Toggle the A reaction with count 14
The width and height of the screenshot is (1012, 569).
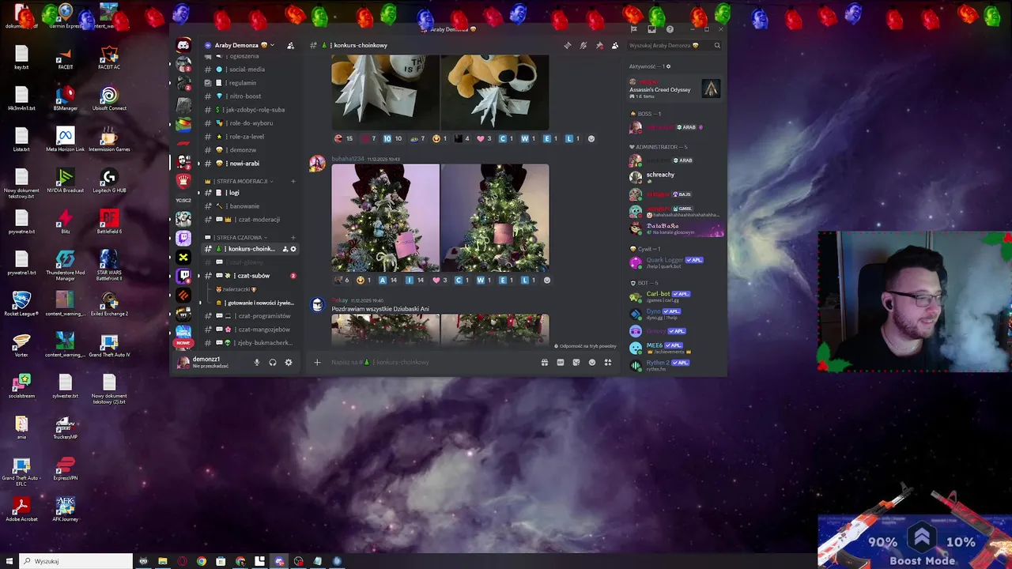[x=388, y=280]
